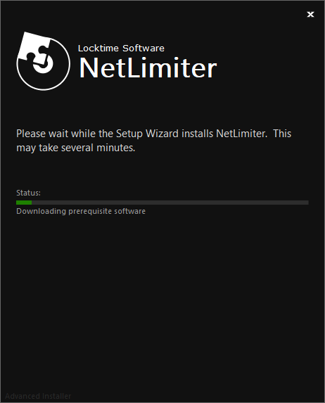The height and width of the screenshot is (403, 325).
Task: Click the word Software above NetLimiter title
Action: click(x=144, y=48)
